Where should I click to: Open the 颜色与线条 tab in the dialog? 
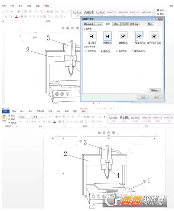(x=89, y=24)
